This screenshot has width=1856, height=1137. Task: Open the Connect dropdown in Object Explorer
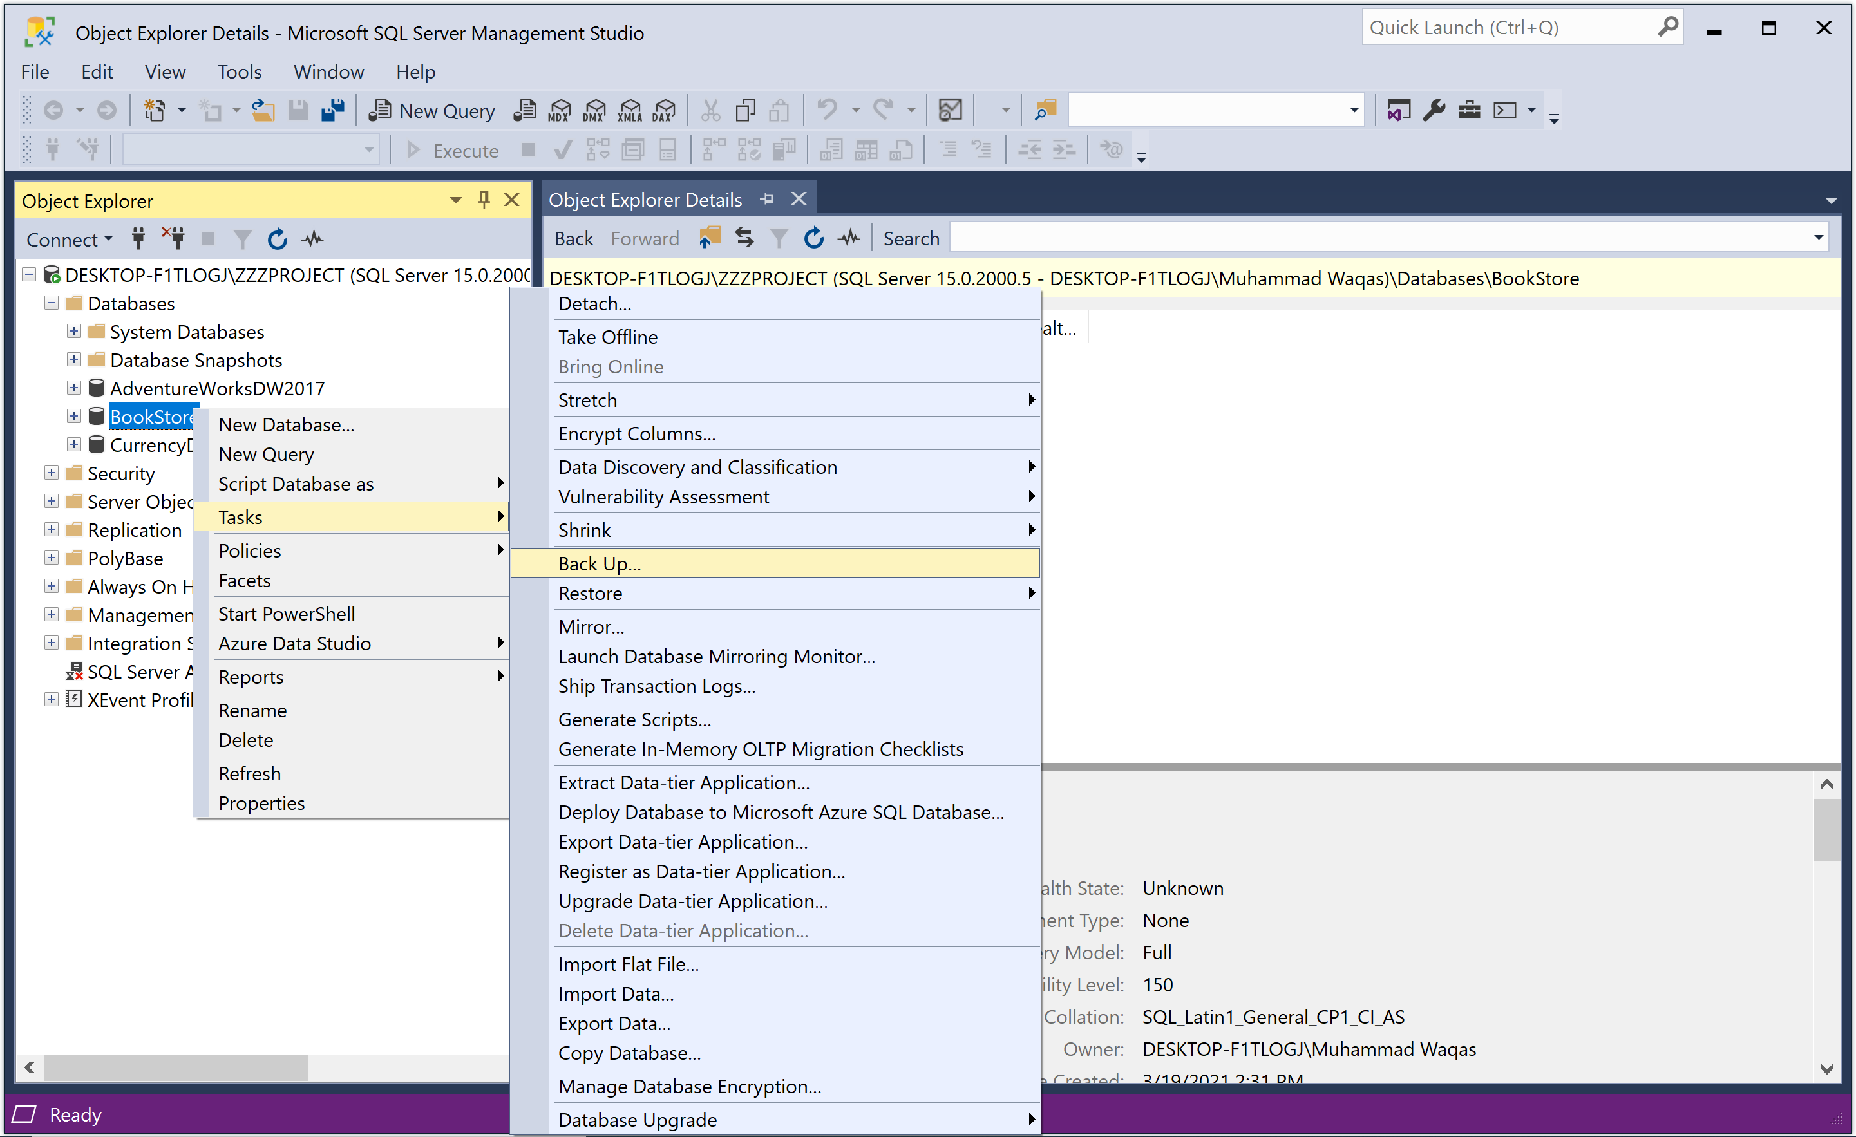pyautogui.click(x=70, y=240)
